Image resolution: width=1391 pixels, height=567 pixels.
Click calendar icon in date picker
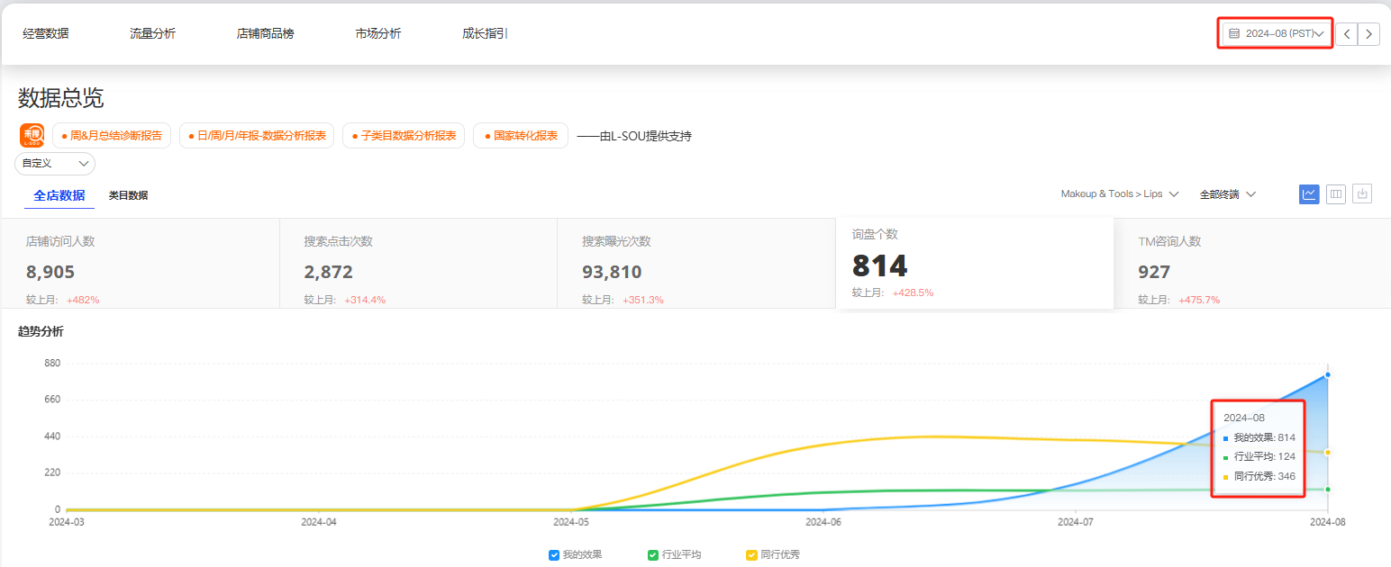1234,33
